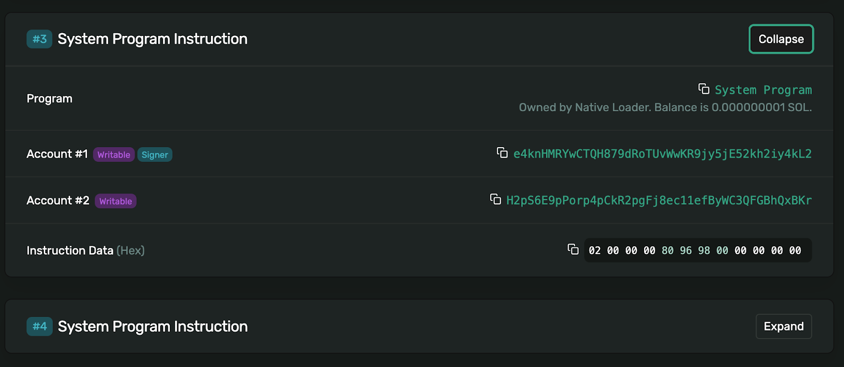Open the System Program link
The height and width of the screenshot is (367, 844).
763,90
